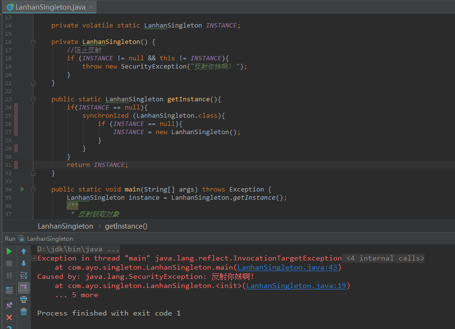This screenshot has height=329, width=455.
Task: Close the LanhanSingleton.java tab
Action: [90, 7]
